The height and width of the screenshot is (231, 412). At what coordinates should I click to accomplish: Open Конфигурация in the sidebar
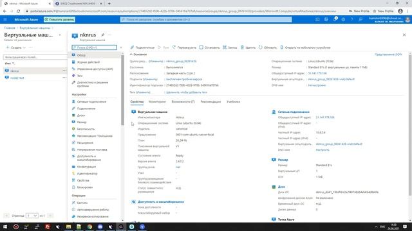coord(86,167)
